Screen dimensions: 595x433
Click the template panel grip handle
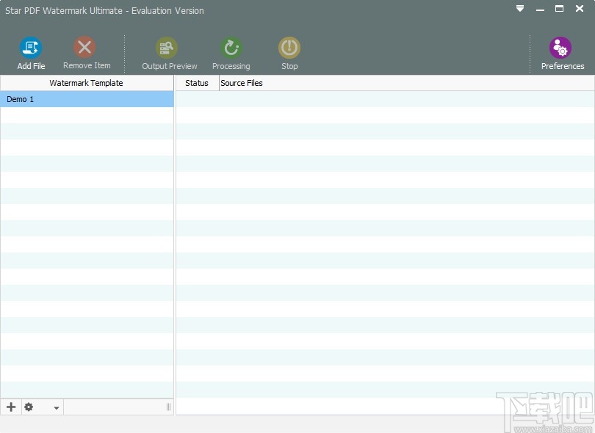(x=168, y=407)
